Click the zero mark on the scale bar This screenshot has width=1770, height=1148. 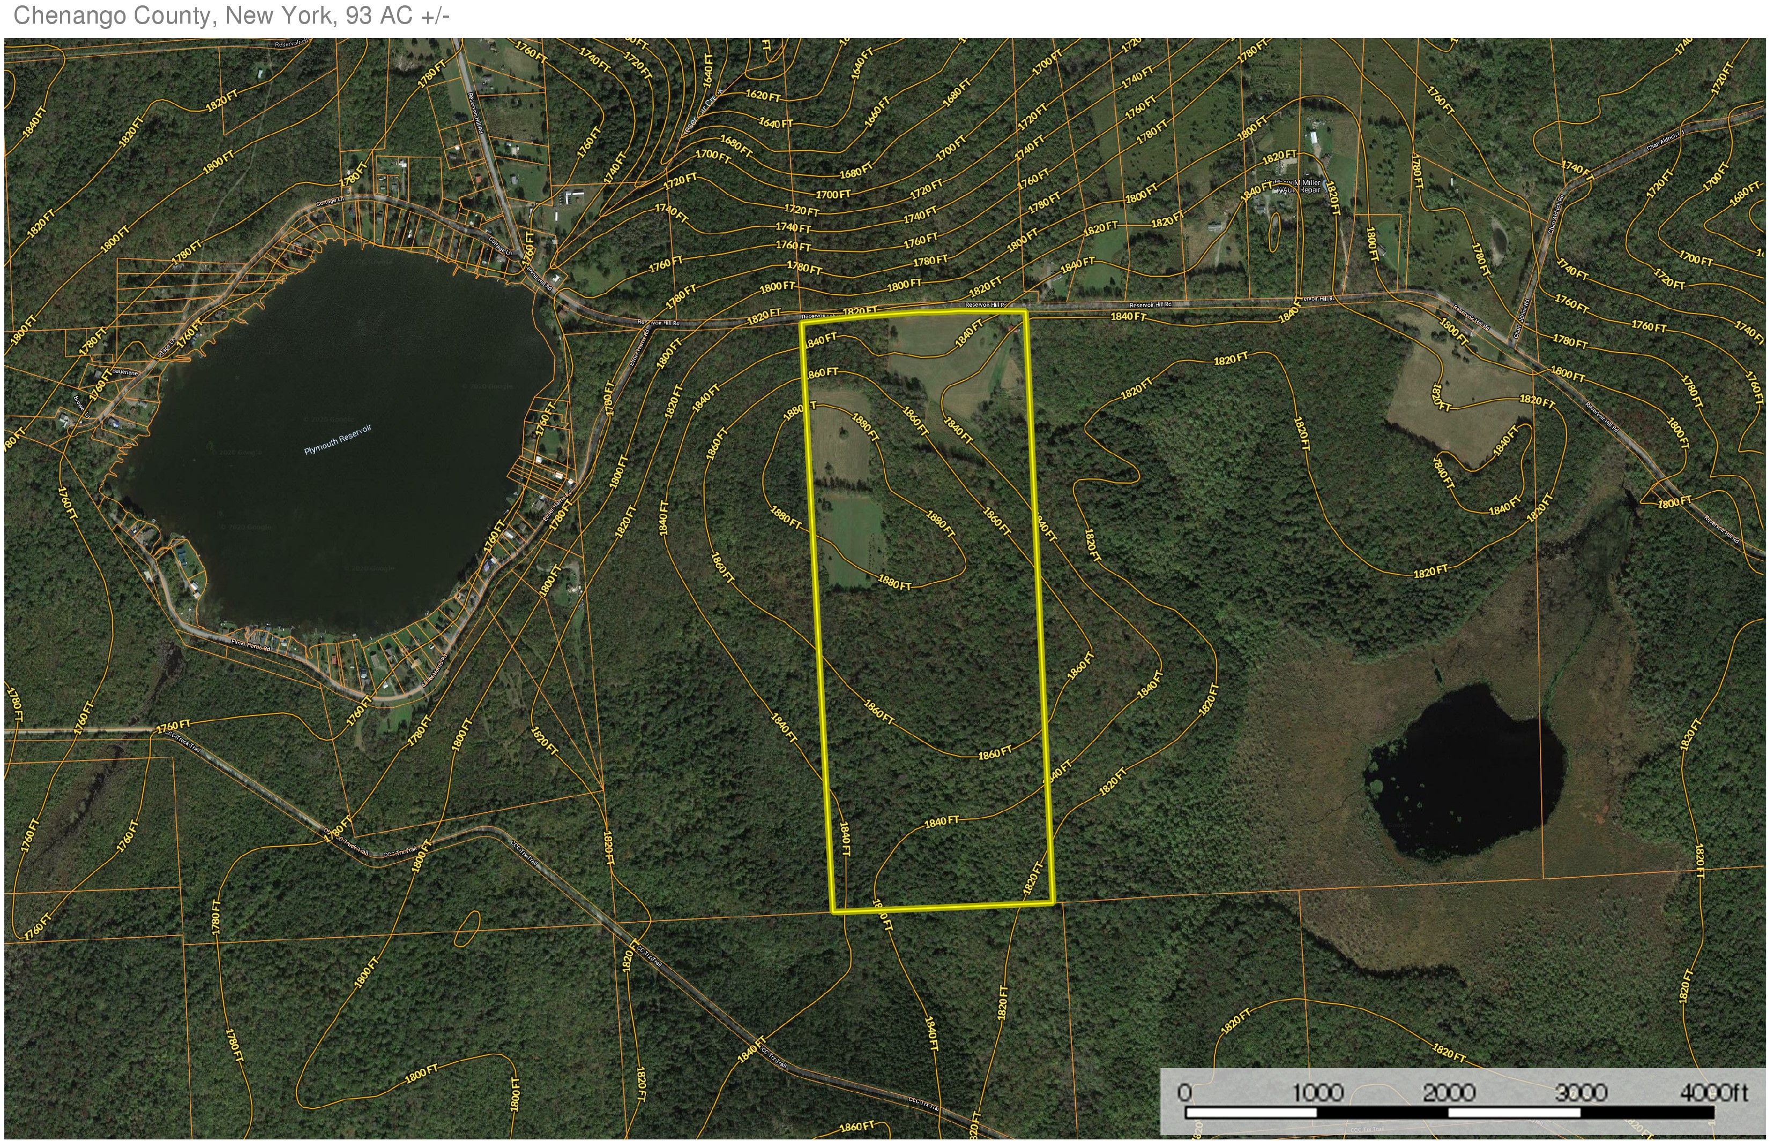point(1185,1092)
